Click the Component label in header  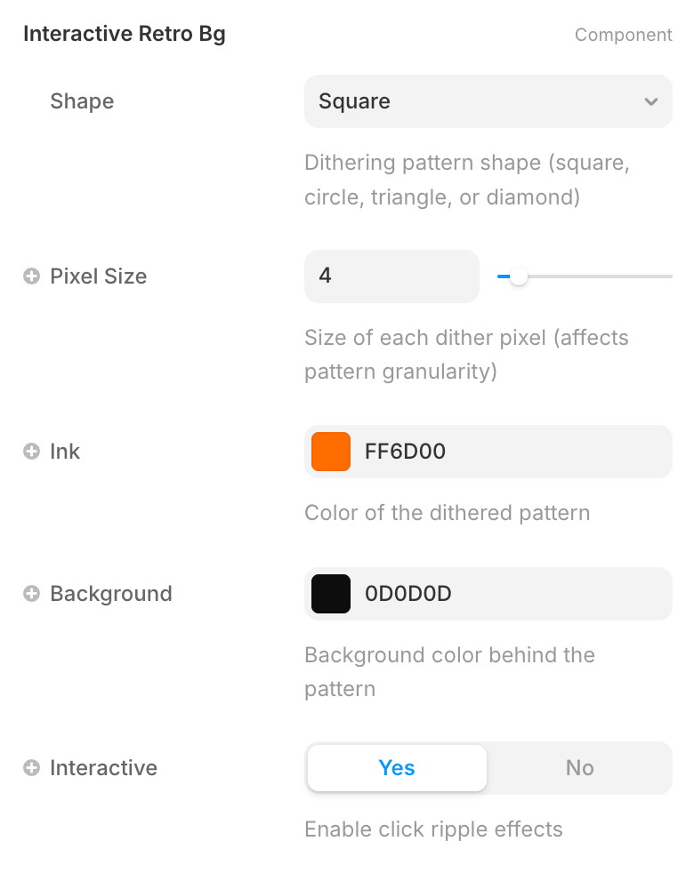point(623,35)
